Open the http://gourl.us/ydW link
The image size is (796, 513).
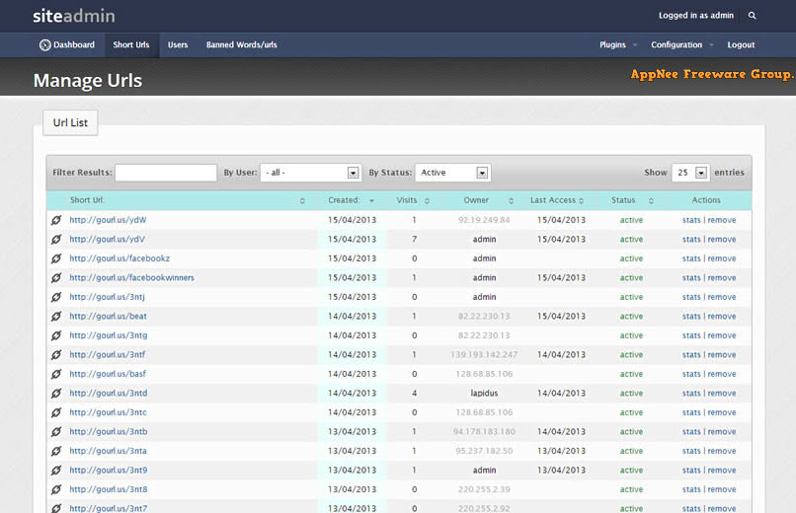point(108,220)
